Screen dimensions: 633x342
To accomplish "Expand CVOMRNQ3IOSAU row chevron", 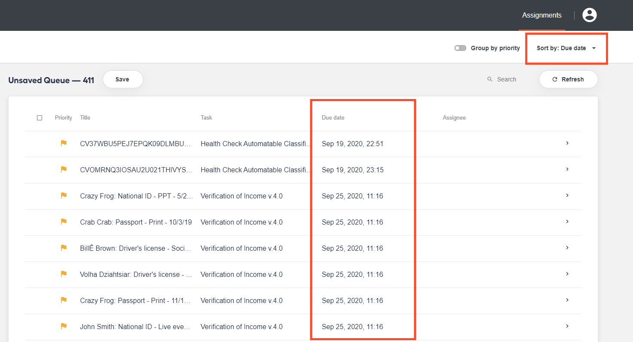I will pos(567,169).
